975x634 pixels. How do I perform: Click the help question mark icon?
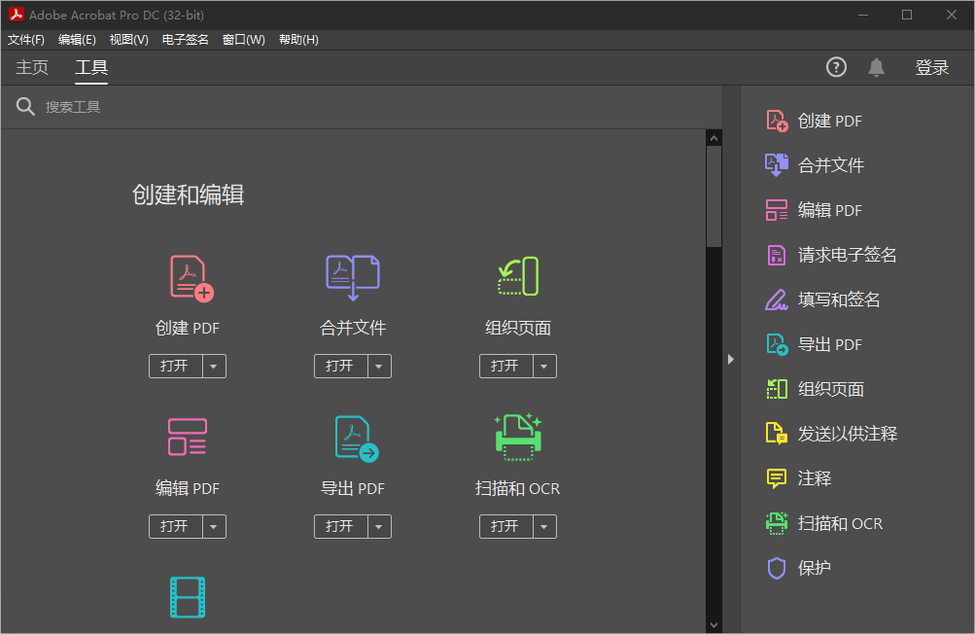(836, 67)
